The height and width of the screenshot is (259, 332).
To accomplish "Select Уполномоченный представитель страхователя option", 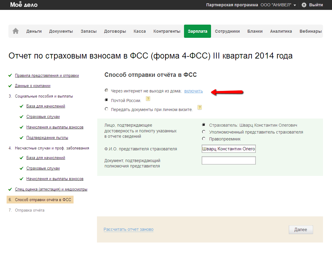I will coord(204,132).
